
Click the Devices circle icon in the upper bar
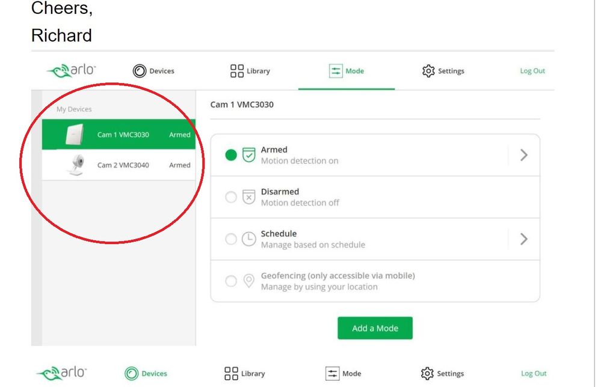point(140,71)
